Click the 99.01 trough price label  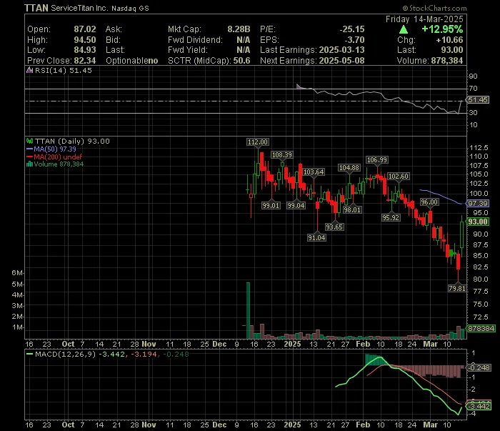[x=271, y=205]
